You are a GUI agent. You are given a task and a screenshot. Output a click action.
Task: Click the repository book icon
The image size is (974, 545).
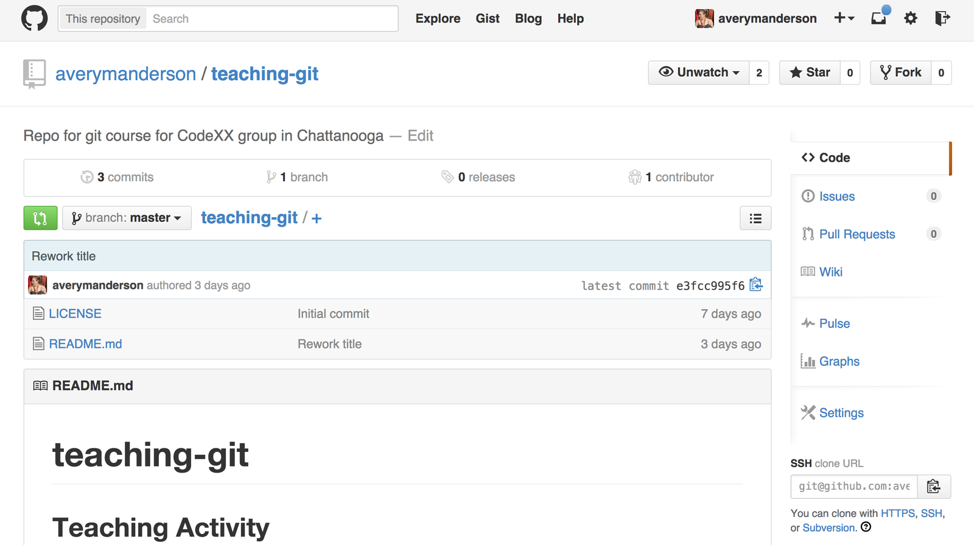(34, 74)
